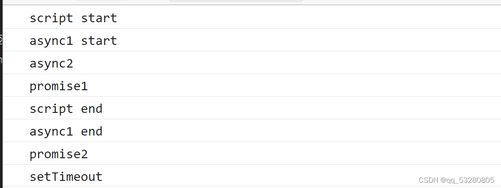Screen dimensions: 501x188
Task: Click the word 'script' in 'script end' row
Action: 51,109
